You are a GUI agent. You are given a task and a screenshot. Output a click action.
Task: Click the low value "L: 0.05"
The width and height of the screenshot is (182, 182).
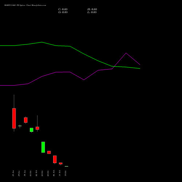click(92, 12)
